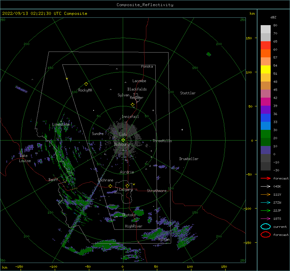Click the Blackfalds city label

pyautogui.click(x=137, y=89)
